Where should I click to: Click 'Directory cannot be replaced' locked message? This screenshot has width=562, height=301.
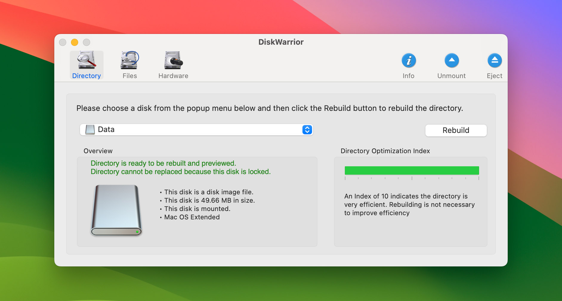click(180, 172)
